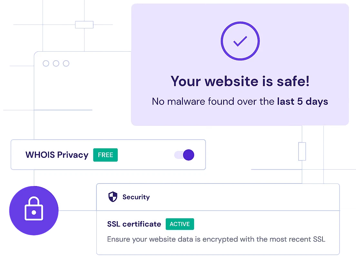This screenshot has width=356, height=258.
Task: Disable the WHOIS Privacy toggle
Action: click(x=184, y=155)
